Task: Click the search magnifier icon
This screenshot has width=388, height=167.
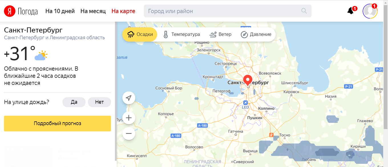Action: click(304, 11)
